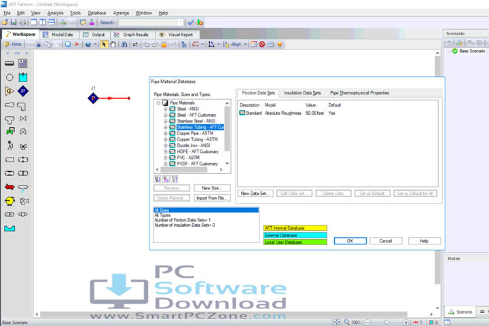Pick the branch junction circle tool

(x=10, y=77)
